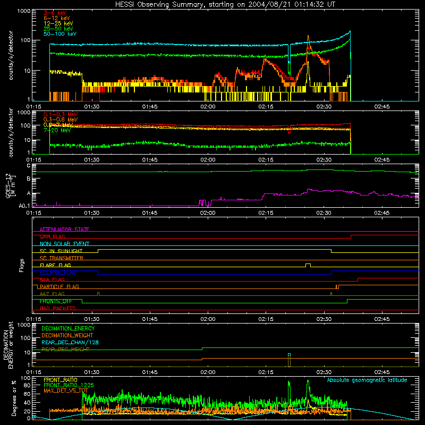Image resolution: width=425 pixels, height=425 pixels.
Task: Click the REAR_DEC_WEIGHT legend entry
Action: [x=65, y=350]
